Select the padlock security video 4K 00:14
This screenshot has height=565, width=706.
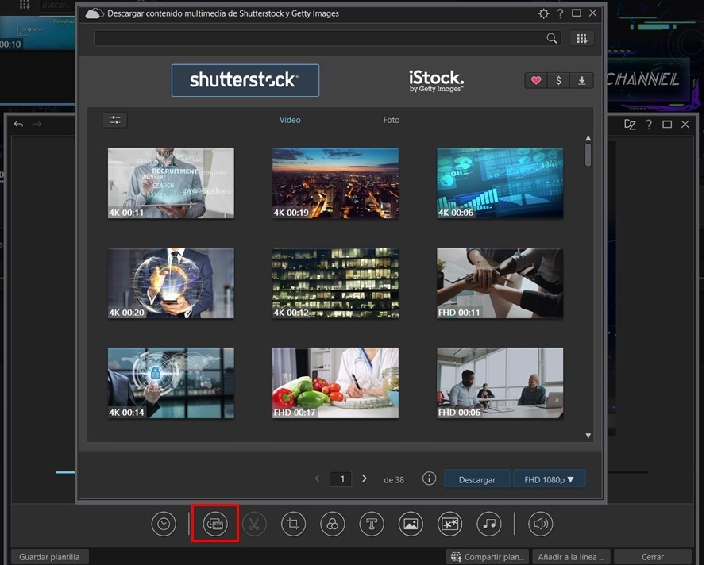[171, 382]
